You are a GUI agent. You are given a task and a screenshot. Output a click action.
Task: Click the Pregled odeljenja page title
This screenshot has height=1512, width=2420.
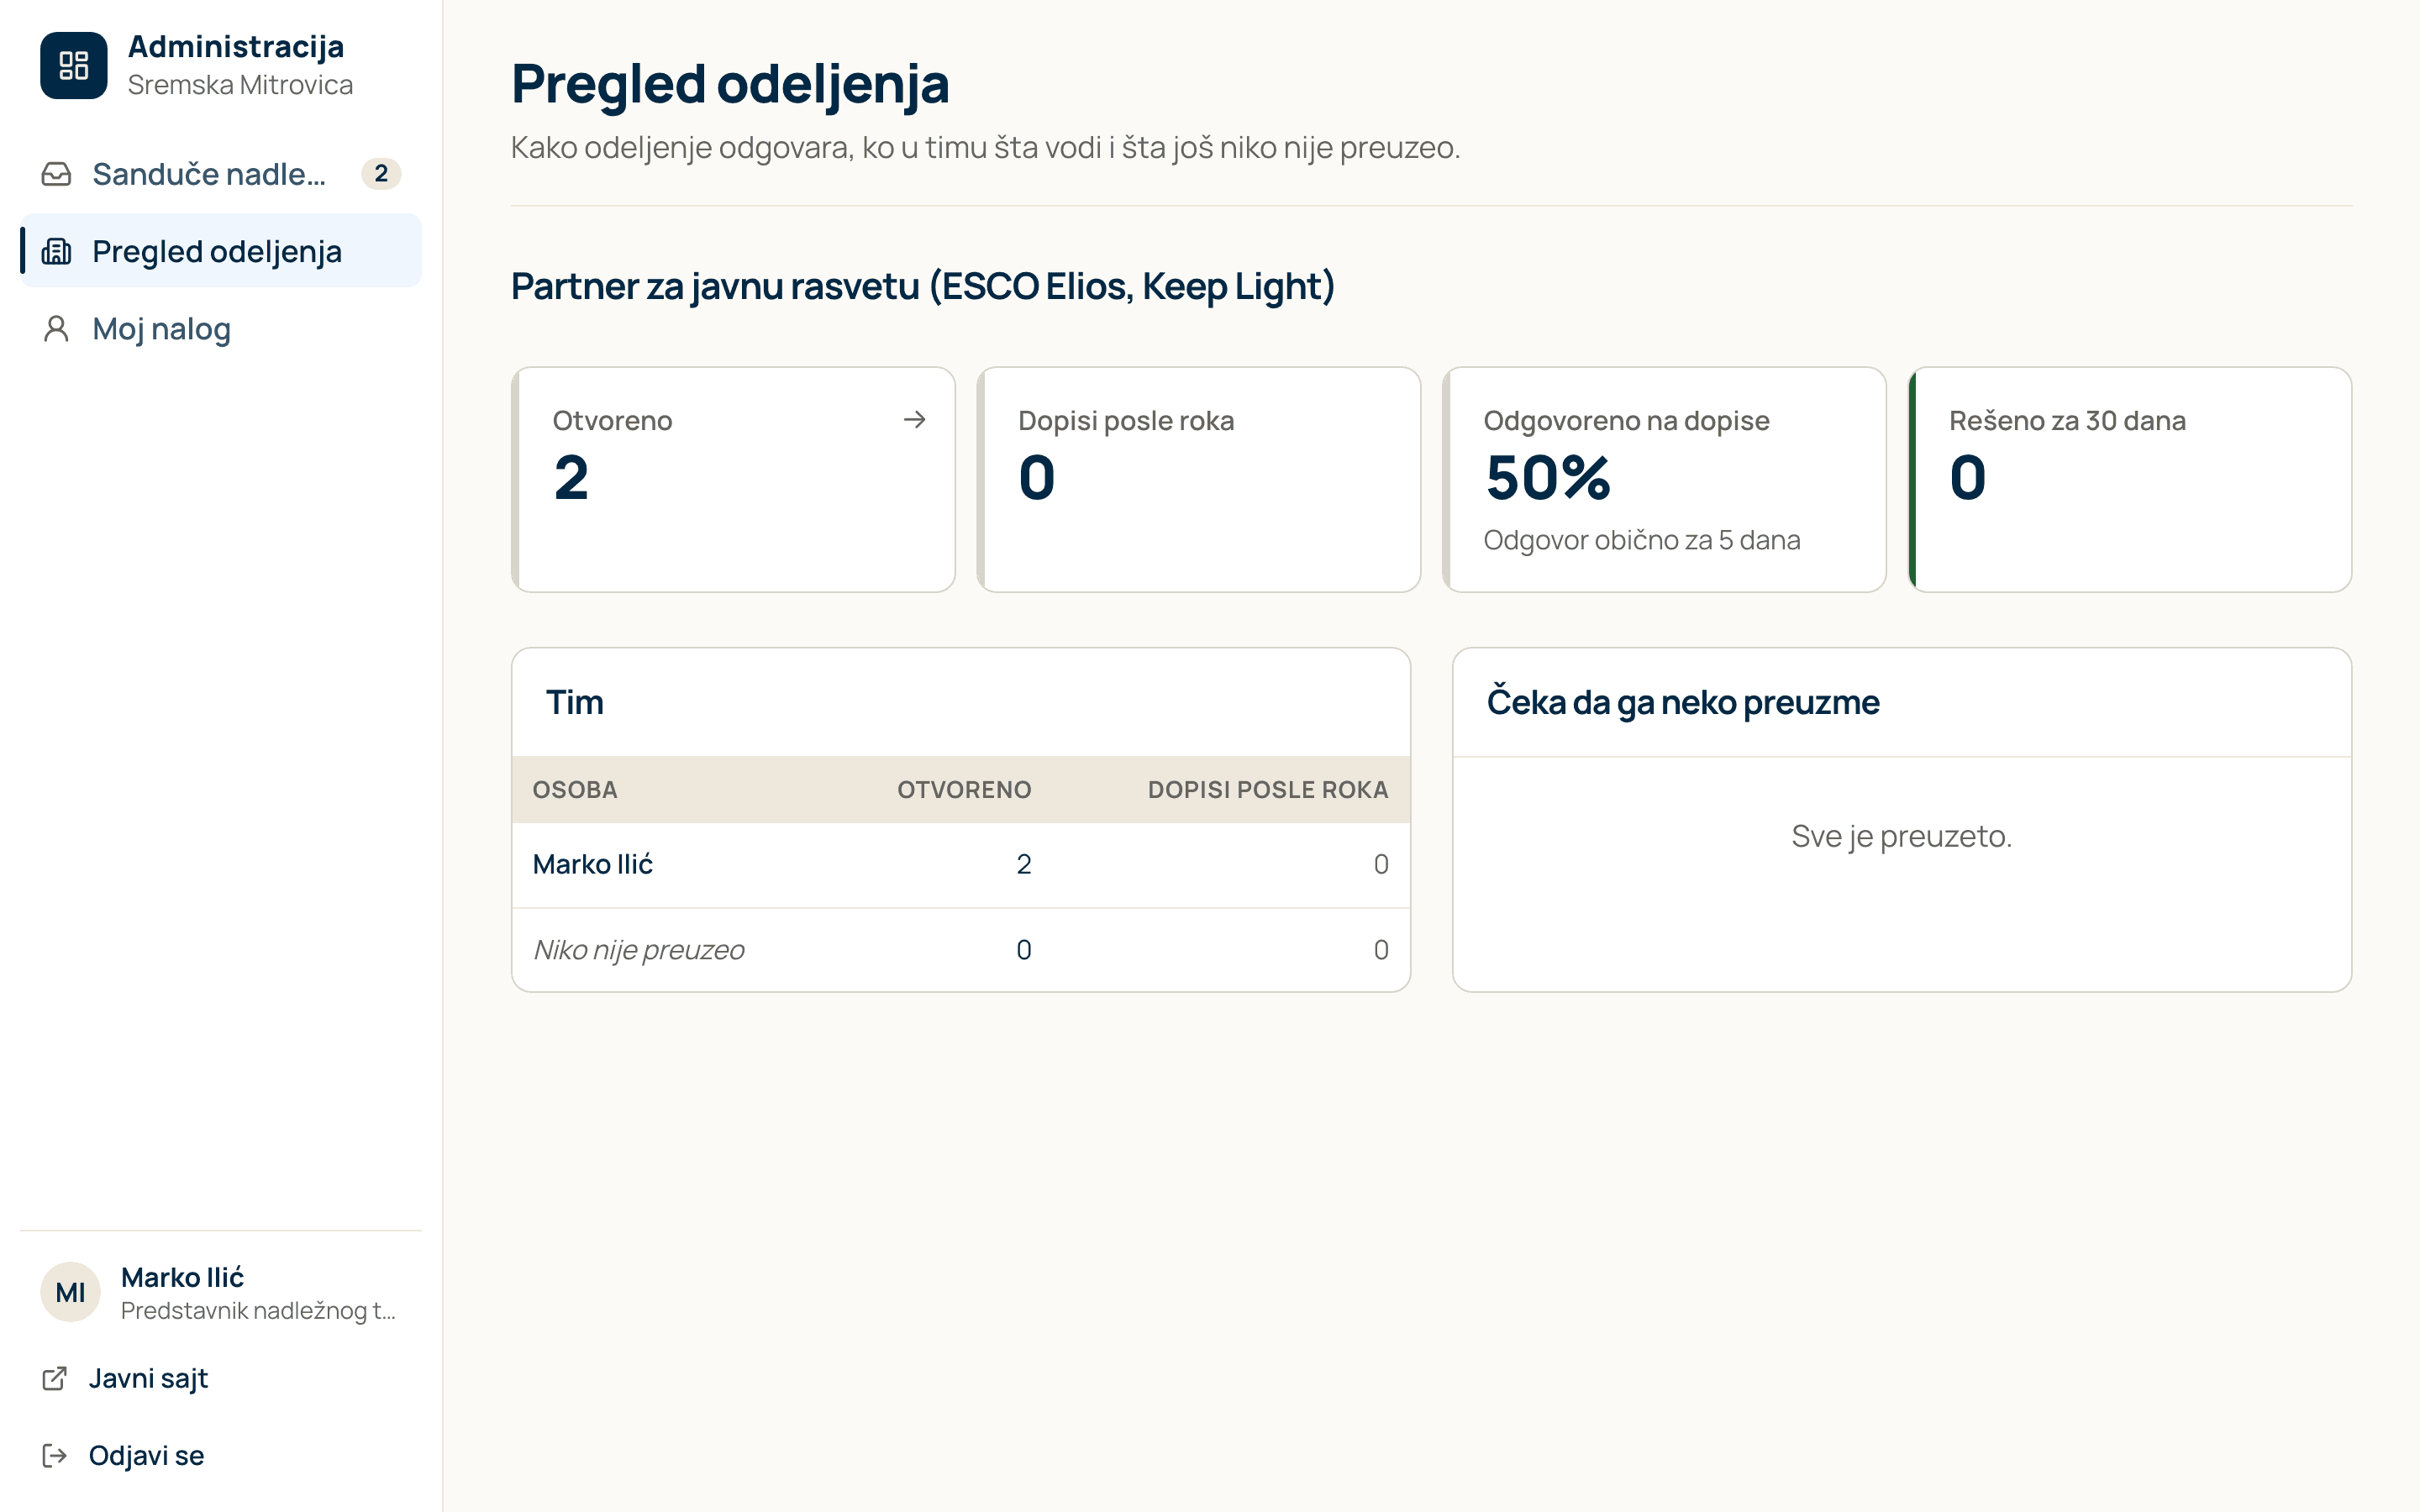tap(730, 84)
